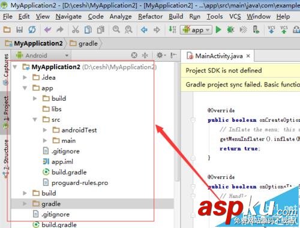Click the Replace toolbar icon
The image size is (300, 228).
(x=128, y=29)
